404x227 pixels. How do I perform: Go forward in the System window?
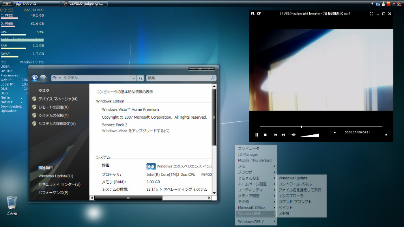[43, 78]
